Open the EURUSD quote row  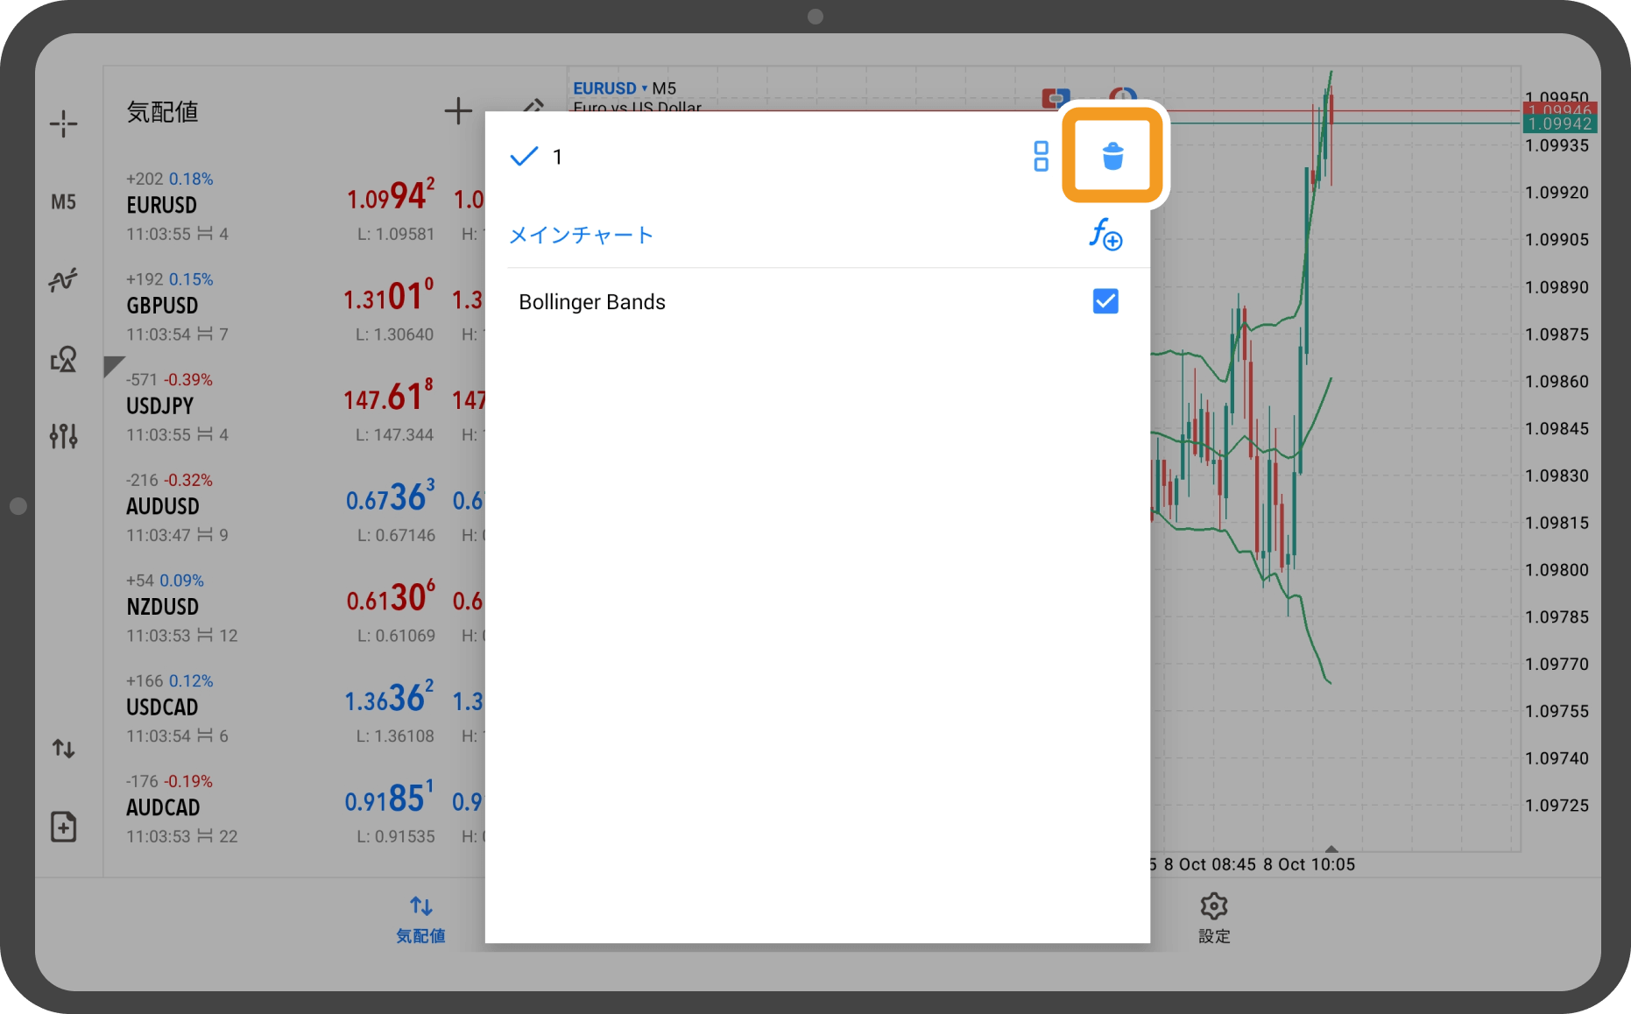[x=294, y=207]
